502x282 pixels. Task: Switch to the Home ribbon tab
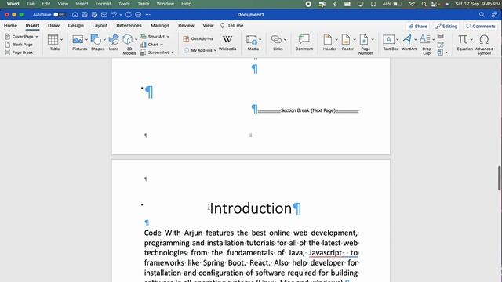point(10,26)
